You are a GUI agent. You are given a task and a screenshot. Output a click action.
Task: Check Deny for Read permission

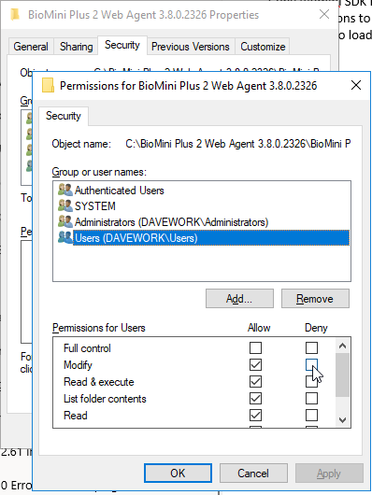tap(311, 415)
